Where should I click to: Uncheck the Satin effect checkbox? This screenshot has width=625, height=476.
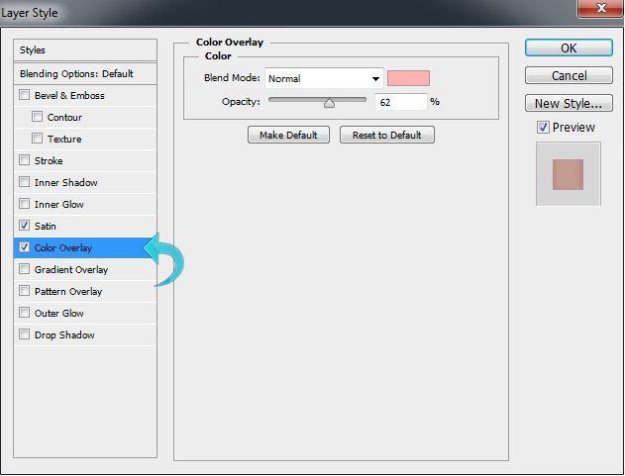25,226
